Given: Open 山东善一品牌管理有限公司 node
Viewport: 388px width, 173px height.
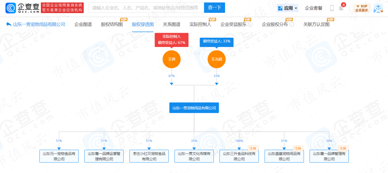Looking at the screenshot, I should (x=329, y=156).
